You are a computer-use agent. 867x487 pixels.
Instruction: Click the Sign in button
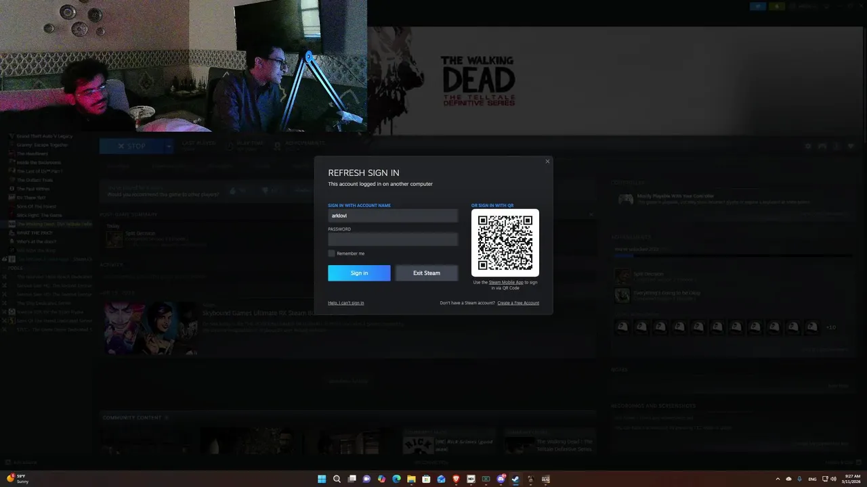tap(359, 273)
